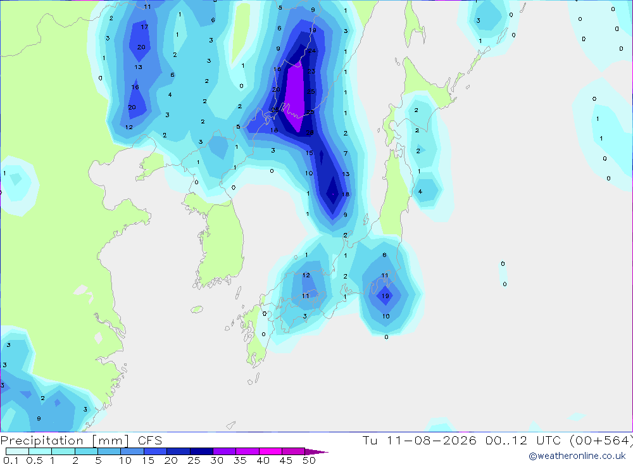Click the weatheronline.co.uk copyright link
This screenshot has width=633, height=464.
(577, 456)
